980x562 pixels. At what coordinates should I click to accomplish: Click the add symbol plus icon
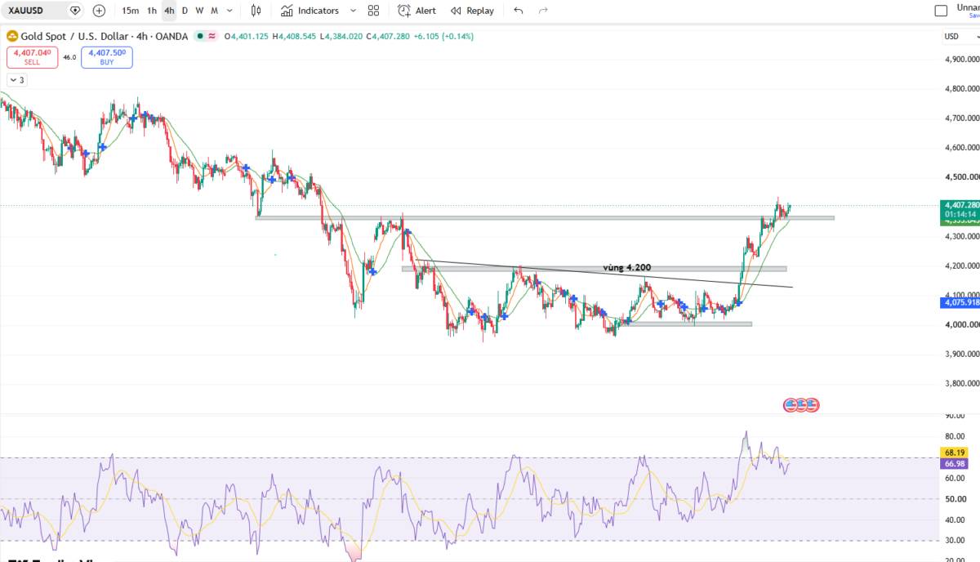click(99, 11)
